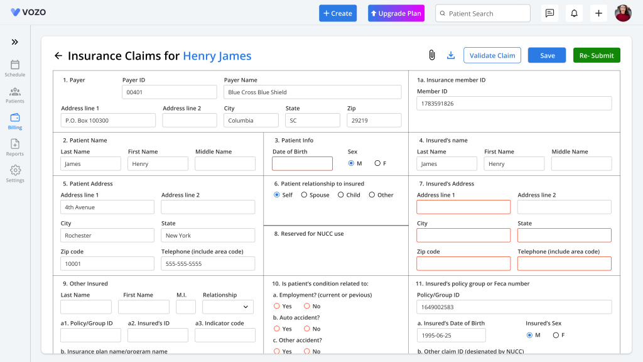Choose Yes for Employment condition

coord(277,306)
